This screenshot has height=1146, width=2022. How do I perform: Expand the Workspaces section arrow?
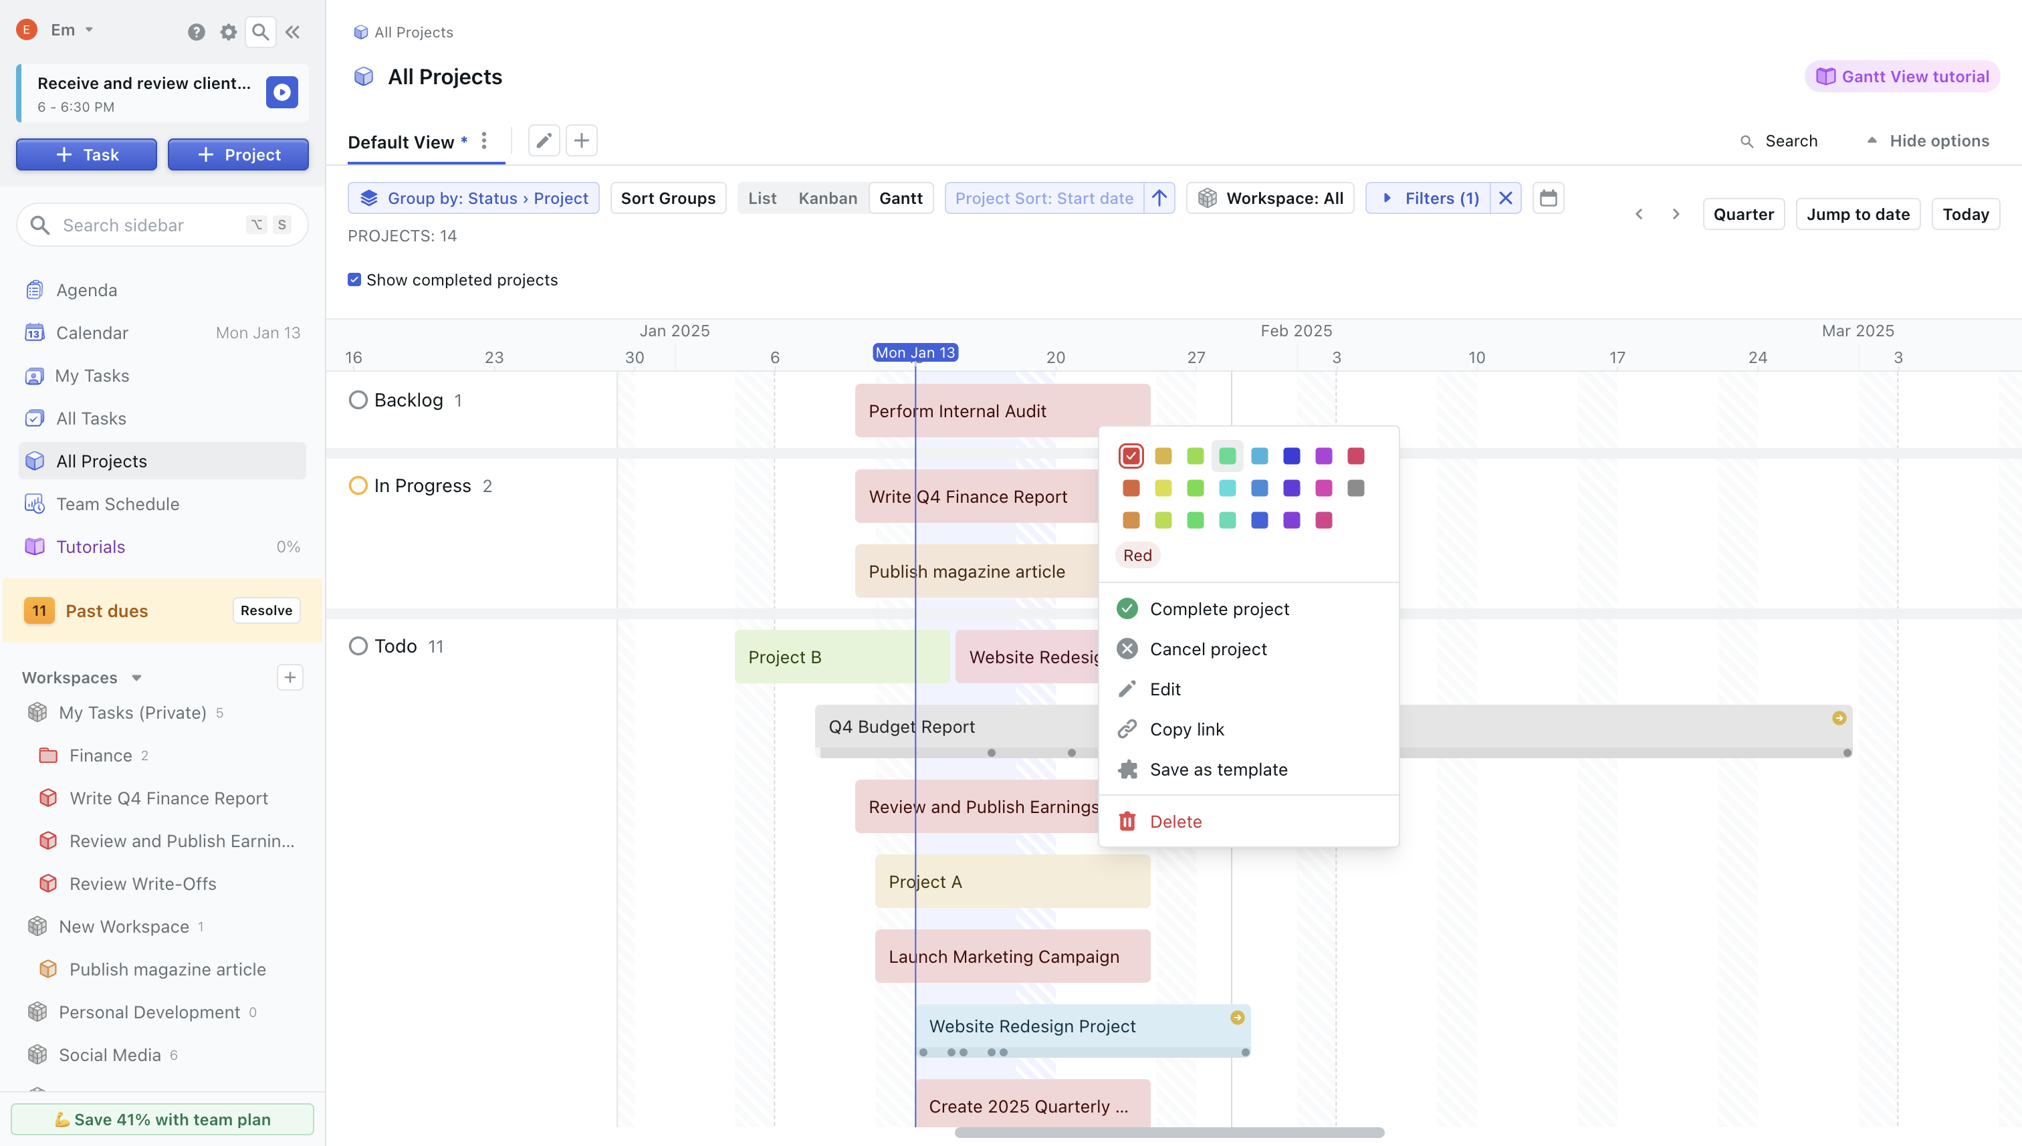click(137, 678)
